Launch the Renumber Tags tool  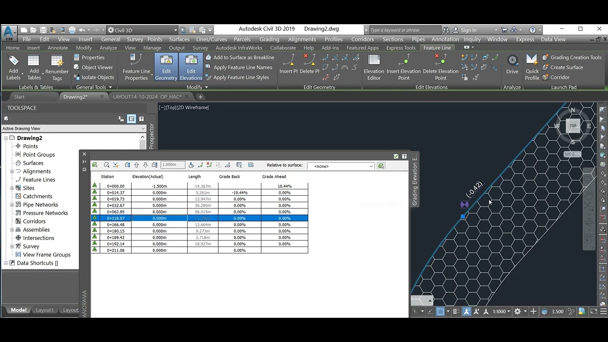pos(57,67)
